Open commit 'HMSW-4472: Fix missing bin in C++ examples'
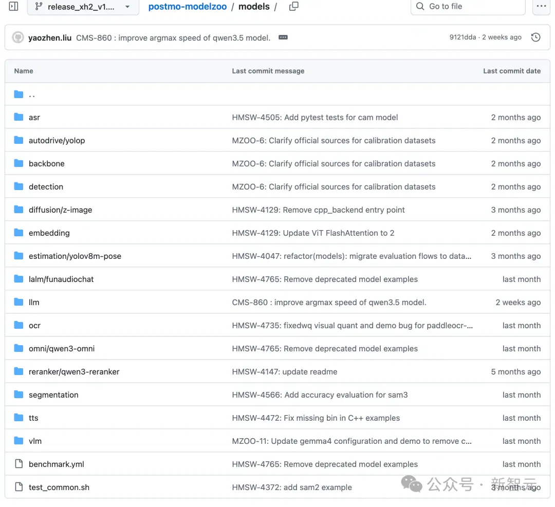Viewport: 555px width, 507px height. click(x=316, y=418)
